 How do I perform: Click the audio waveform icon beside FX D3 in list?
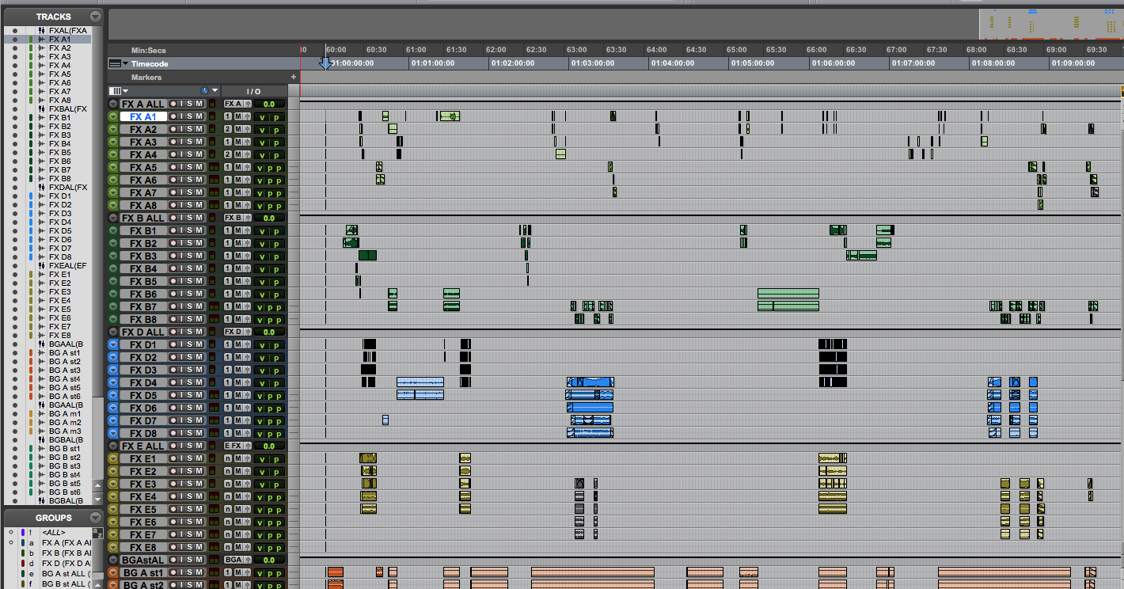42,213
